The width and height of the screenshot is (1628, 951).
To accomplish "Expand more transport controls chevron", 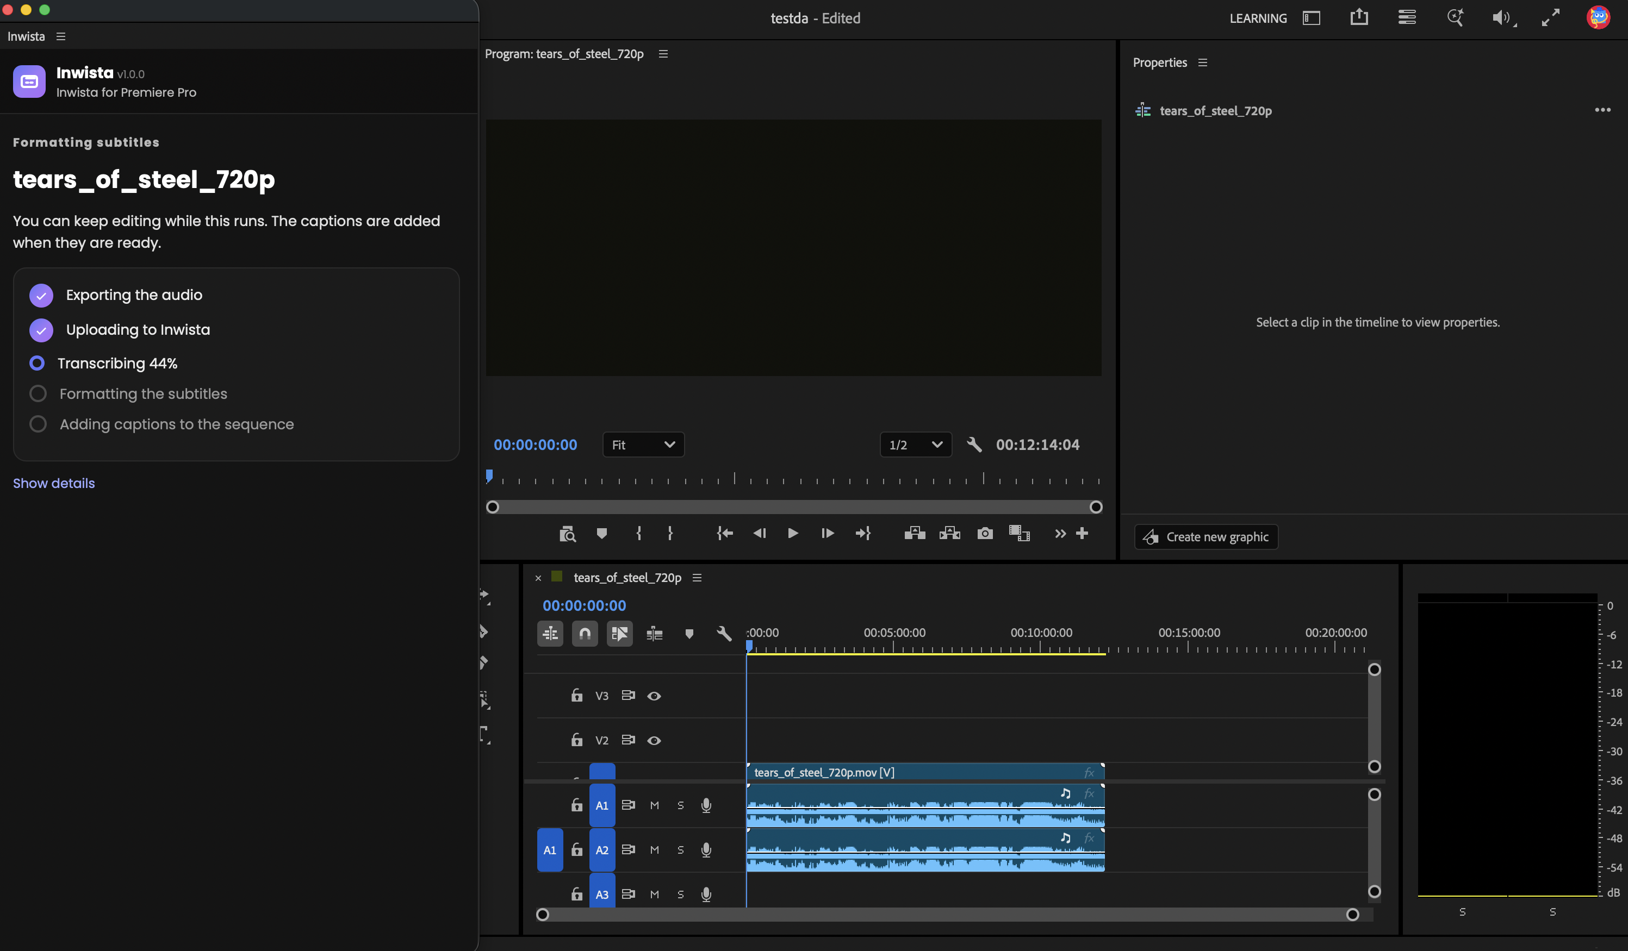I will tap(1060, 533).
